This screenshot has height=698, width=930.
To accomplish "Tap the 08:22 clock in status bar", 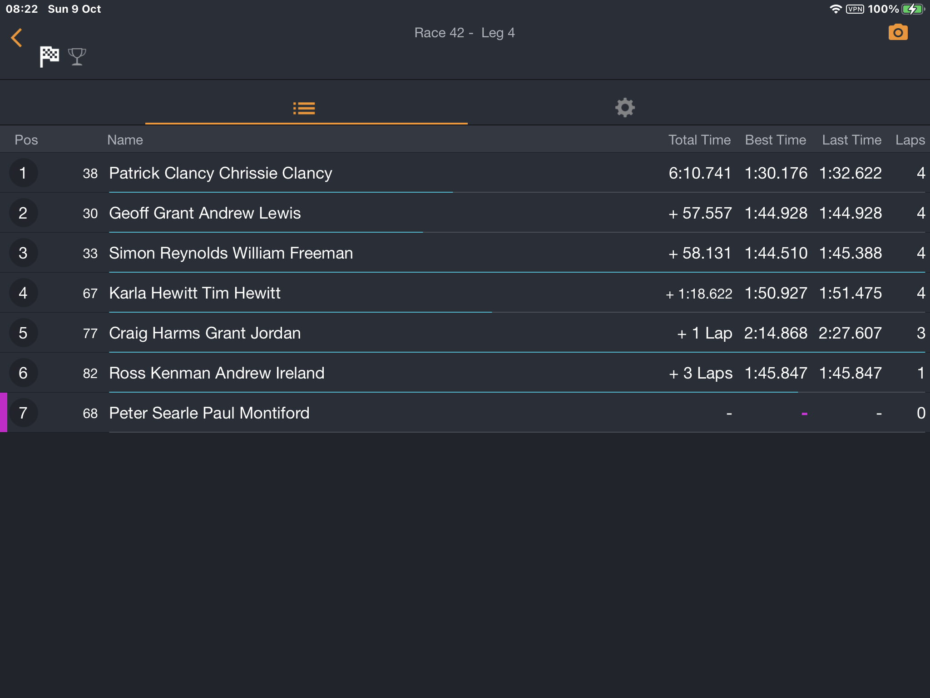I will tap(22, 9).
